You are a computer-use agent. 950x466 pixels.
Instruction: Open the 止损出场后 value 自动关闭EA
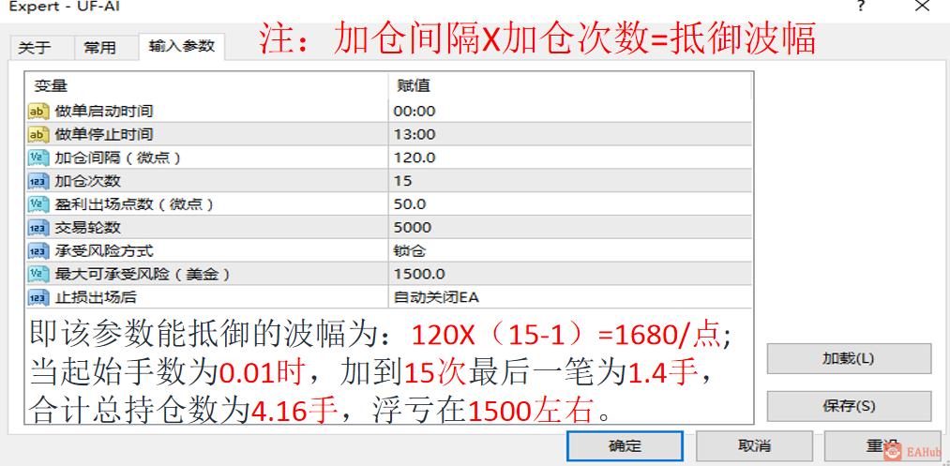click(569, 297)
